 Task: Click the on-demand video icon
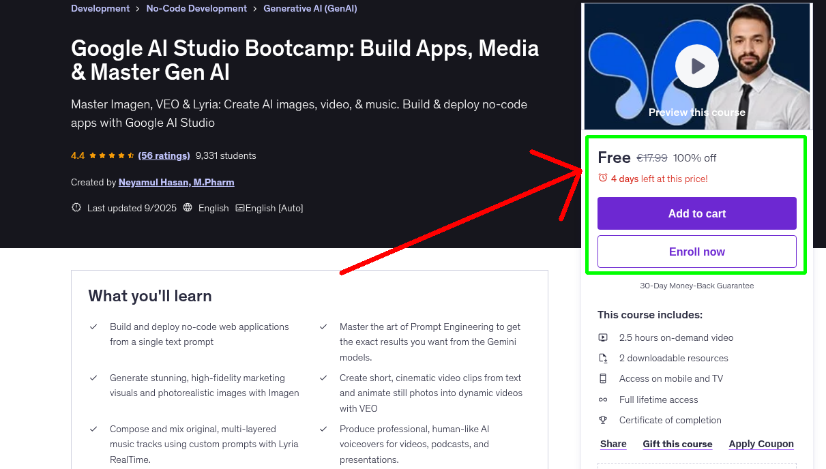603,337
